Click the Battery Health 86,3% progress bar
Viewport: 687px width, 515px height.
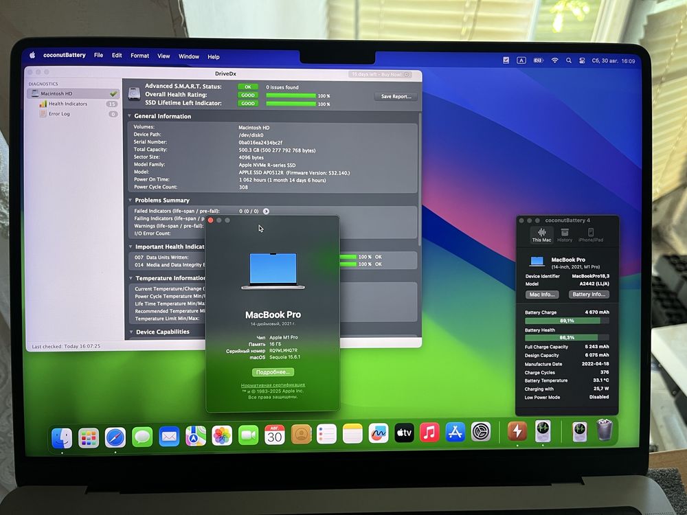(x=567, y=337)
